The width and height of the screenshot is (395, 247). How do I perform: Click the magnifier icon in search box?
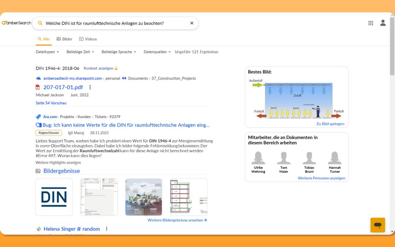click(x=40, y=23)
